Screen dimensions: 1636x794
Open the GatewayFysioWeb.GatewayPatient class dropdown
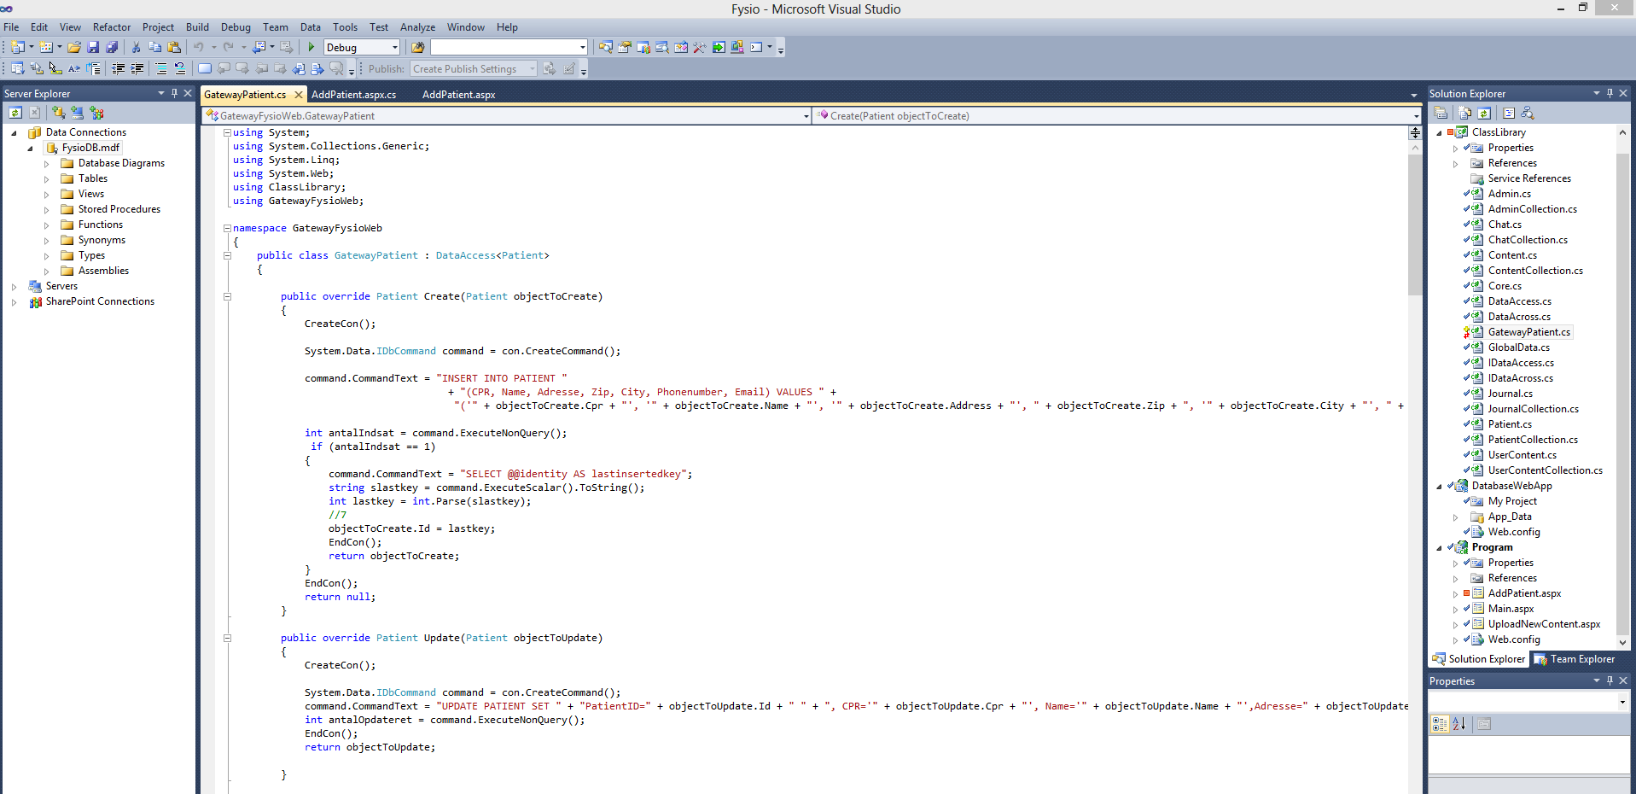pos(806,116)
